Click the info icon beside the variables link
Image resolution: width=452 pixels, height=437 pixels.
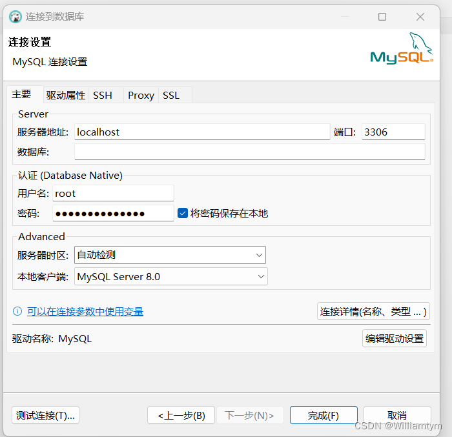17,311
